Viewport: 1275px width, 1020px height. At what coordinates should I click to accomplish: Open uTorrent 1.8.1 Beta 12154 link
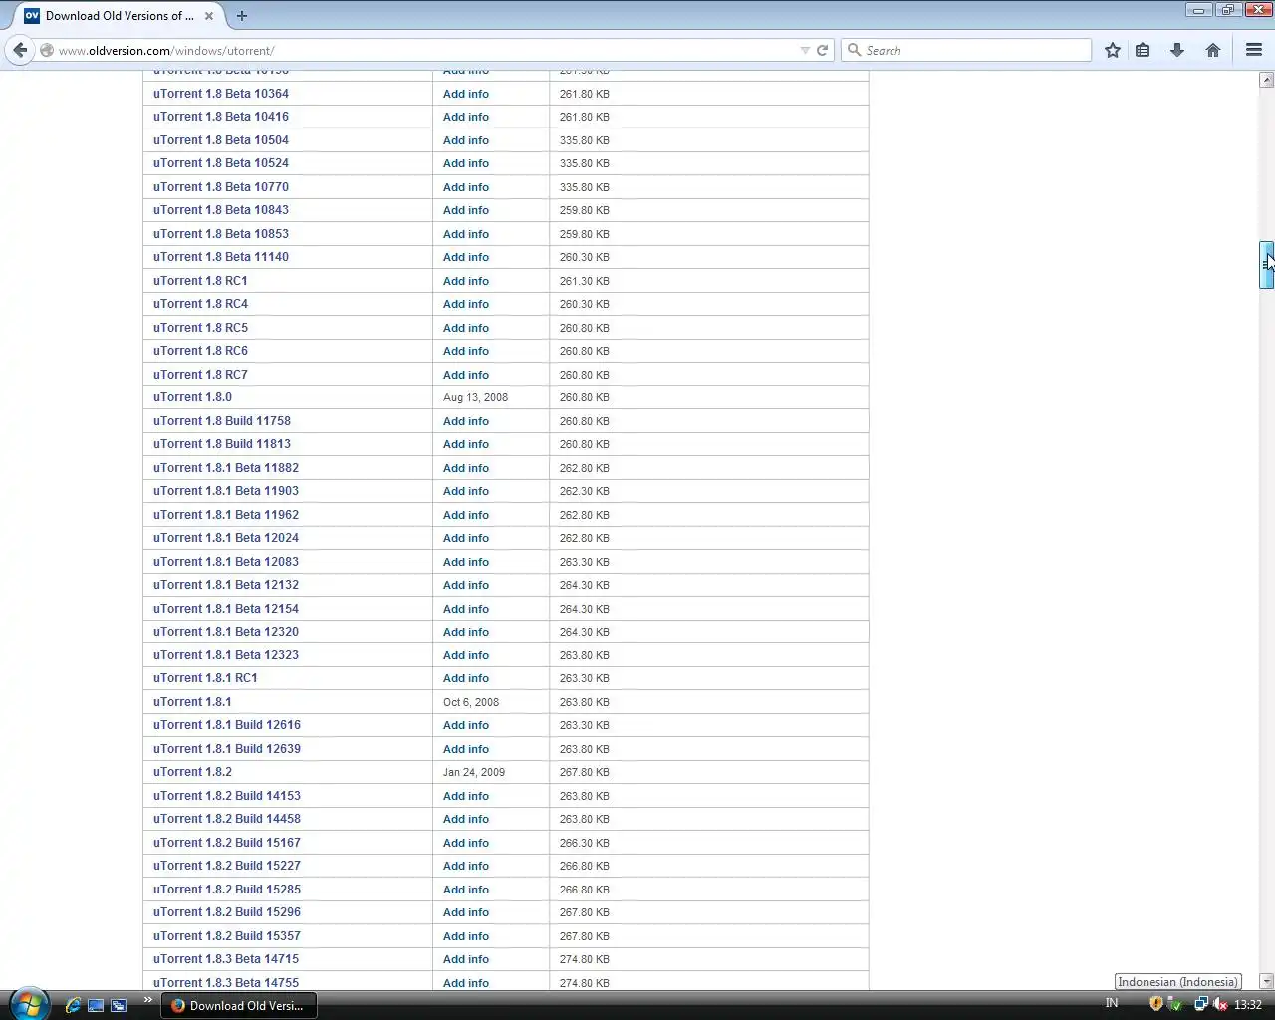[x=226, y=609]
